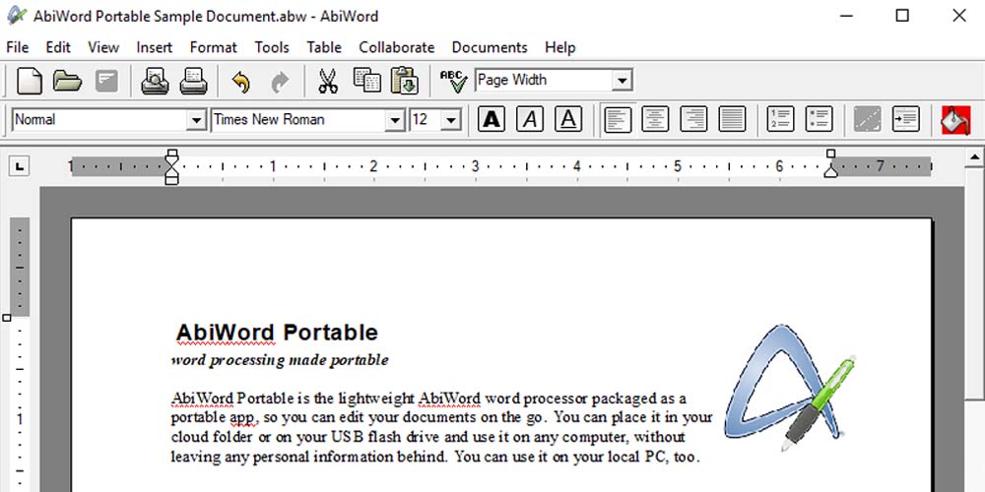Open the Tools menu

pyautogui.click(x=272, y=47)
